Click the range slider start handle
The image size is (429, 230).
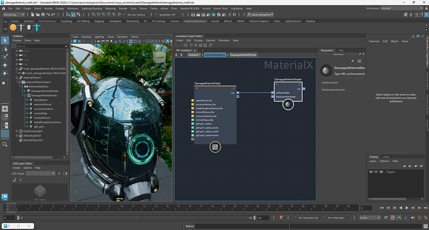[x=18, y=218]
